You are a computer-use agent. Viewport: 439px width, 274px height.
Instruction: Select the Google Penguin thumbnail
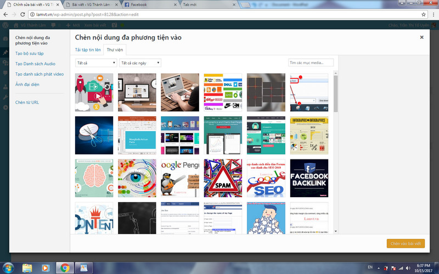tap(180, 178)
